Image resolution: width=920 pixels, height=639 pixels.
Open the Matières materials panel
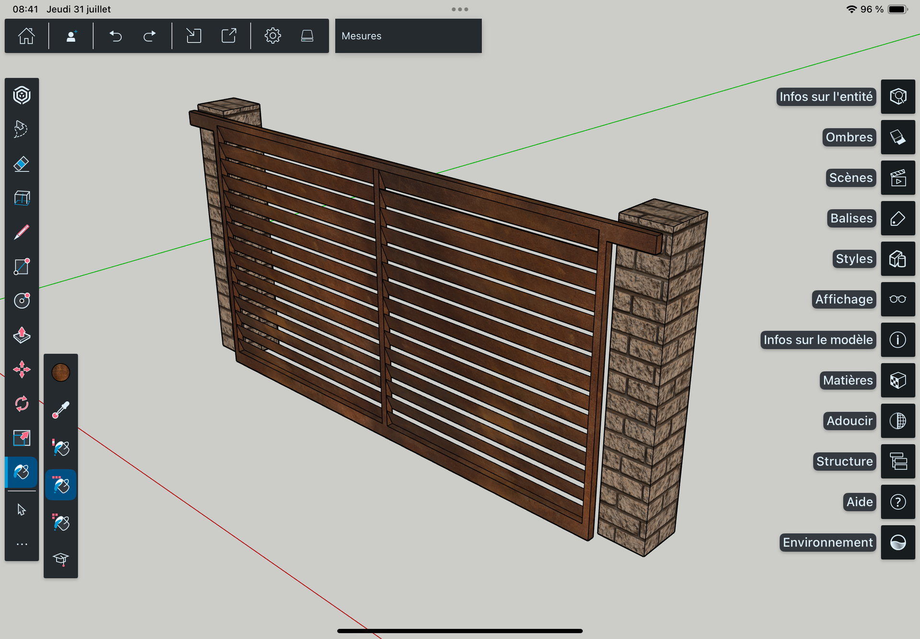[897, 380]
